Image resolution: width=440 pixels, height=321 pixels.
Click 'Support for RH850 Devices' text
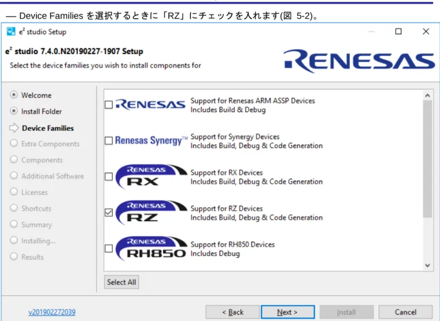coord(232,244)
